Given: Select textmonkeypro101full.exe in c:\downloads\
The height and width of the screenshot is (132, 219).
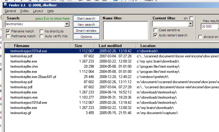Looking at the screenshot, I should point(112,51).
